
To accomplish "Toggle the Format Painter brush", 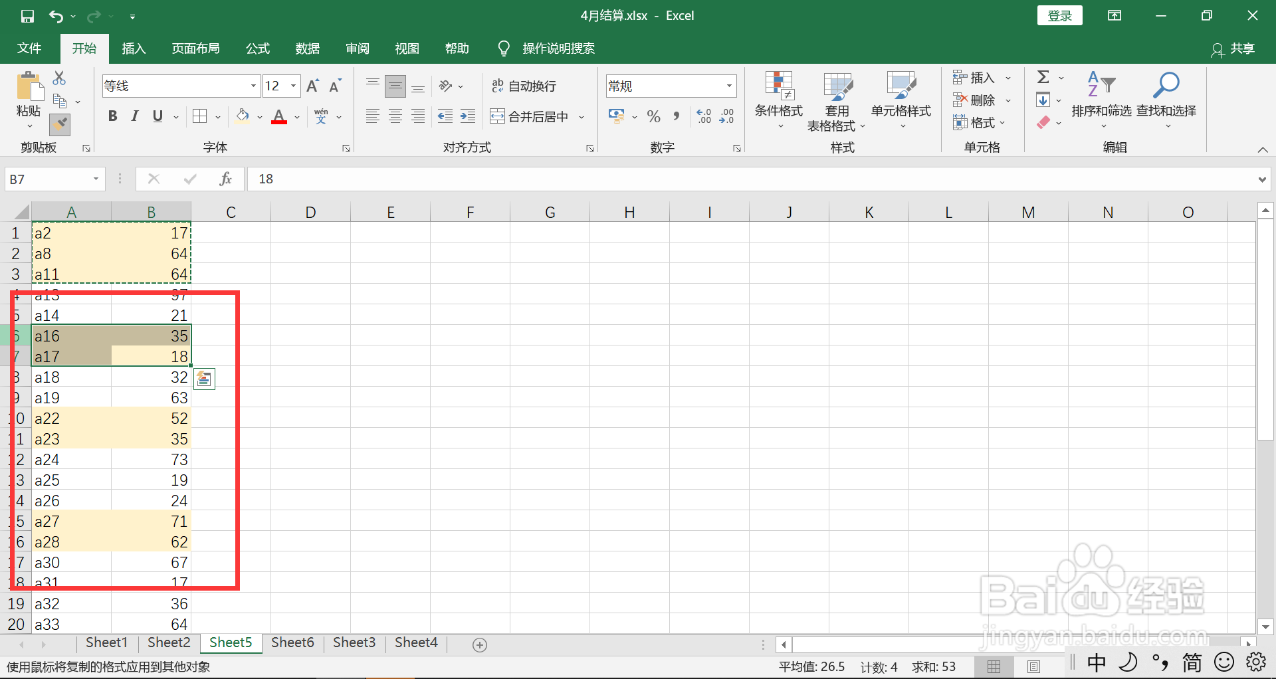I will point(60,124).
